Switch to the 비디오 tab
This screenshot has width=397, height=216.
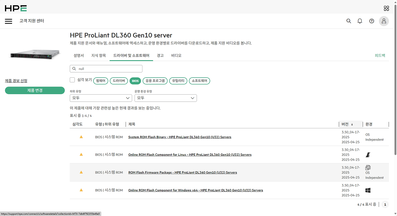[176, 55]
